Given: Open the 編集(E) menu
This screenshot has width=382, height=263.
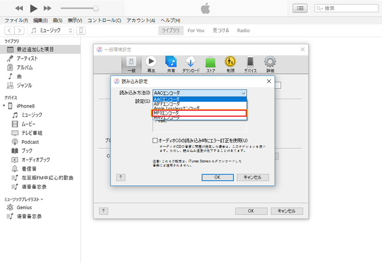Looking at the screenshot, I should click(x=40, y=20).
